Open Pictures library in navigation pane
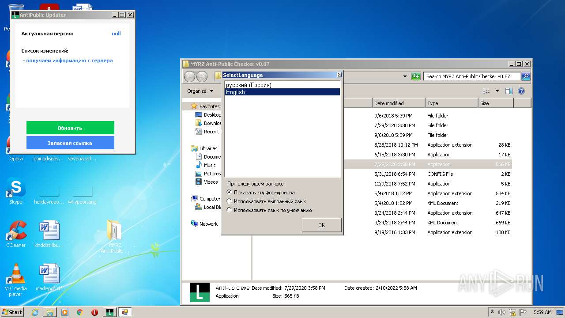 tap(208, 174)
